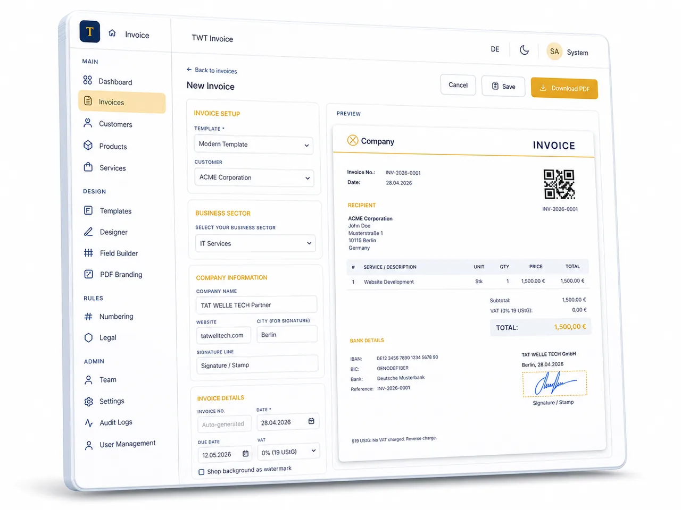This screenshot has height=510, width=681.
Task: Click the Company Name input field
Action: point(256,304)
